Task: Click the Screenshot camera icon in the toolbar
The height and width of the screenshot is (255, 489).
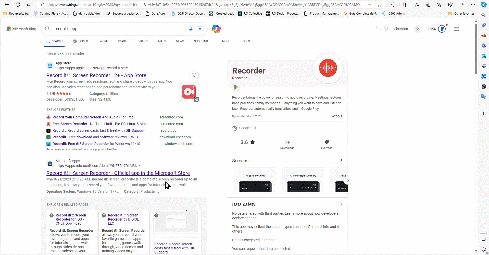Action: click(450, 5)
